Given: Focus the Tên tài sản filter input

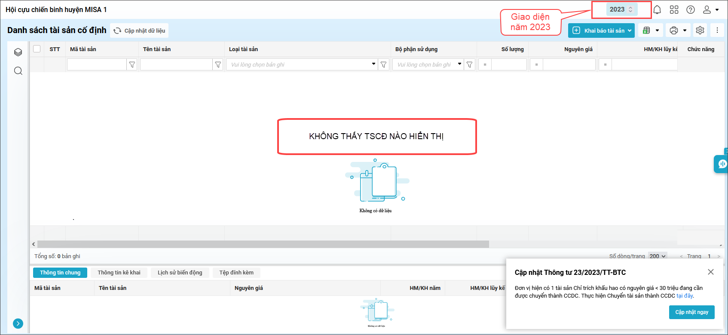Looking at the screenshot, I should tap(177, 64).
